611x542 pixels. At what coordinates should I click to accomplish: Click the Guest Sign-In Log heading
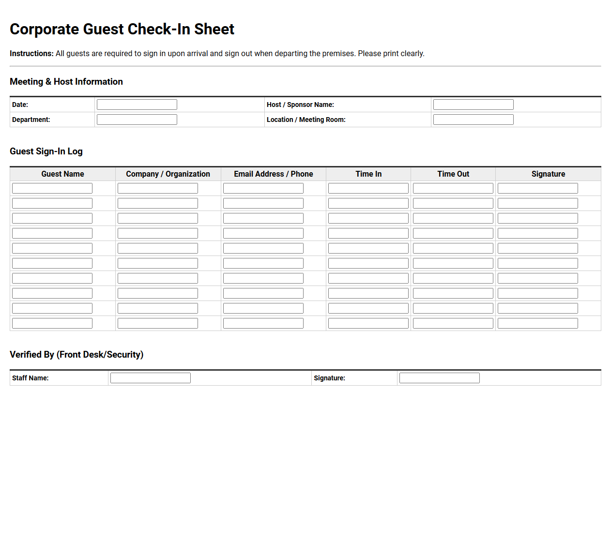coord(46,151)
